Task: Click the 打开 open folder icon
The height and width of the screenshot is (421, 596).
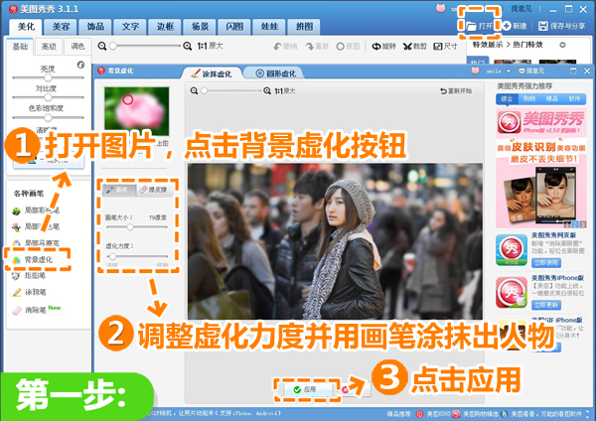Action: click(471, 26)
